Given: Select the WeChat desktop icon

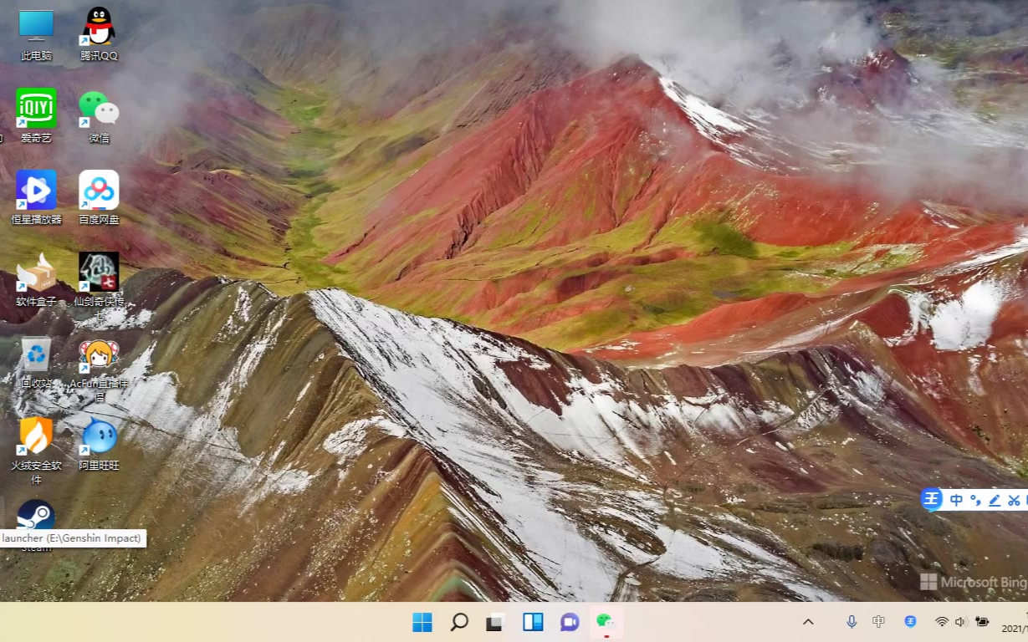Looking at the screenshot, I should pyautogui.click(x=99, y=109).
